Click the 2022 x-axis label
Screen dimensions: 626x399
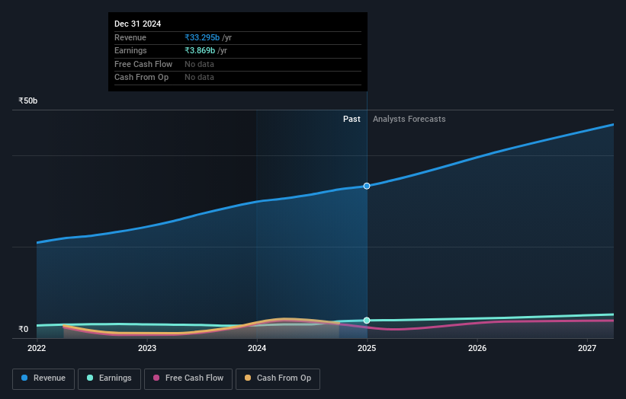[x=37, y=348]
